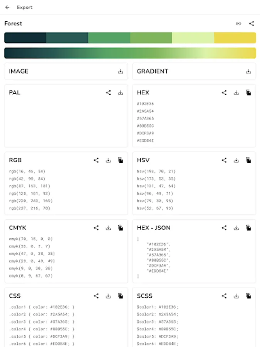Copy the CSS code
The image size is (260, 347).
[x=121, y=296]
